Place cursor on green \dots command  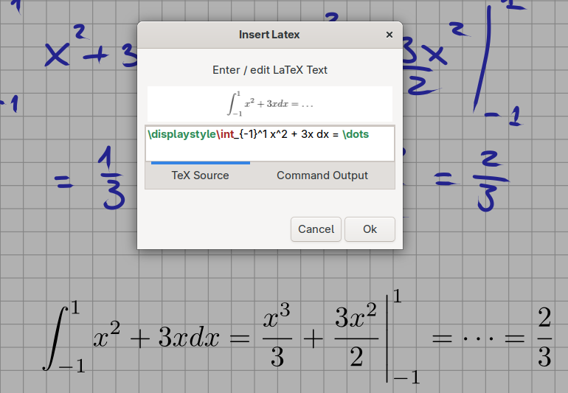coord(356,134)
